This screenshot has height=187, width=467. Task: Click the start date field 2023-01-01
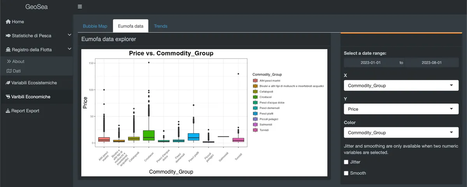[370, 62]
